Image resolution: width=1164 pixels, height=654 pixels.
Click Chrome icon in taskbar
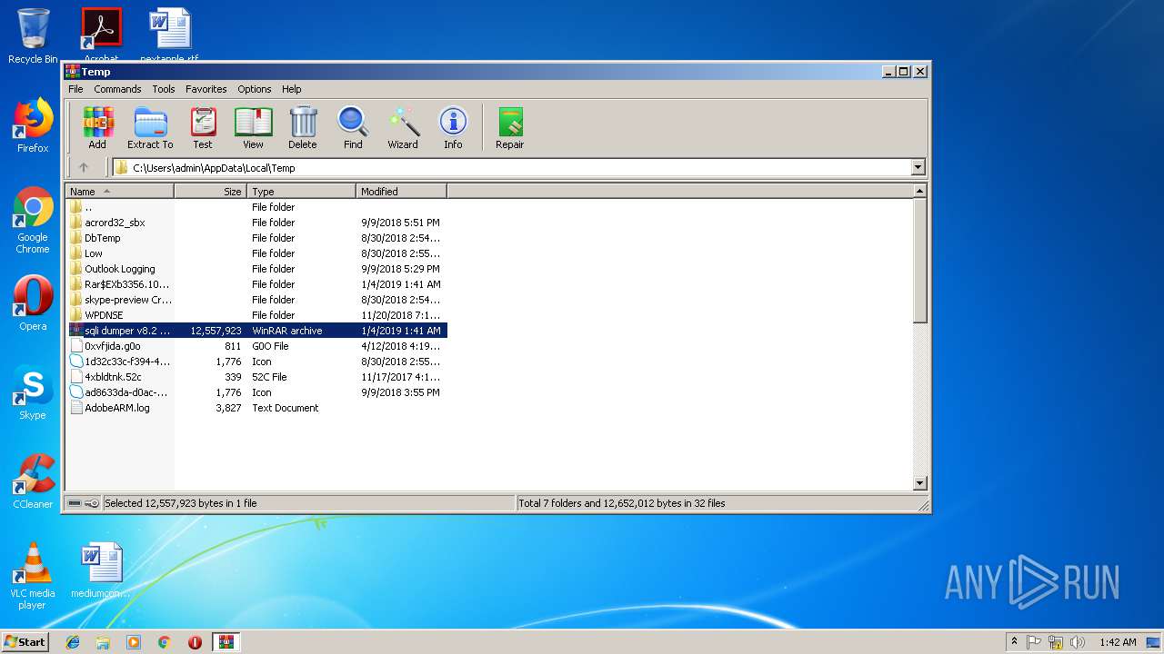click(164, 642)
